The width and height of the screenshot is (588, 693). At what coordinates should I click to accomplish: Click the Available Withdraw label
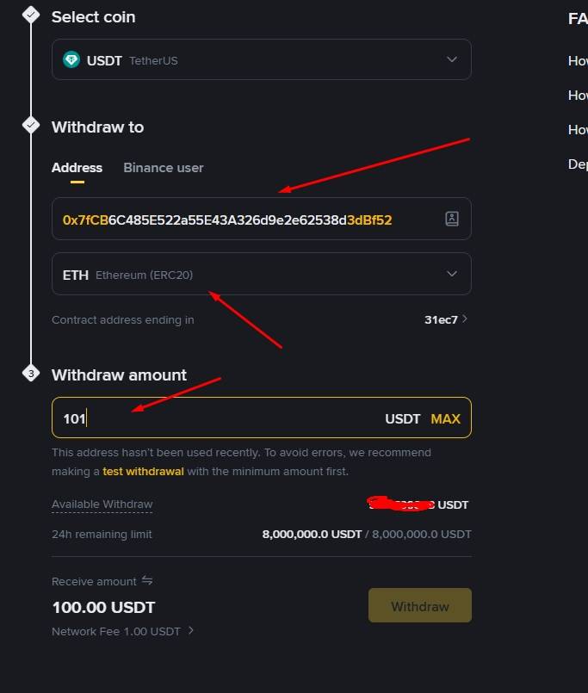coord(102,504)
